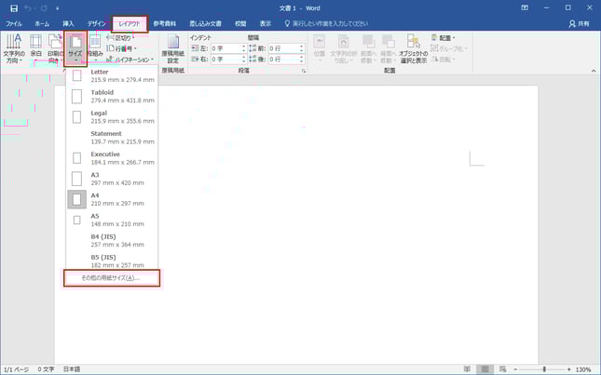The width and height of the screenshot is (601, 375).
Task: Choose the B4 (JIS) paper size
Action: click(x=112, y=241)
